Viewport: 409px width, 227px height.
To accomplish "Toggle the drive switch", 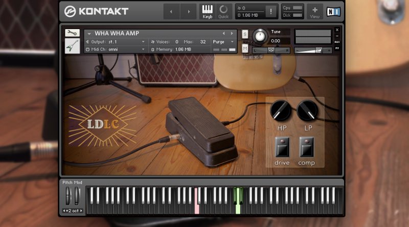I will pos(282,147).
